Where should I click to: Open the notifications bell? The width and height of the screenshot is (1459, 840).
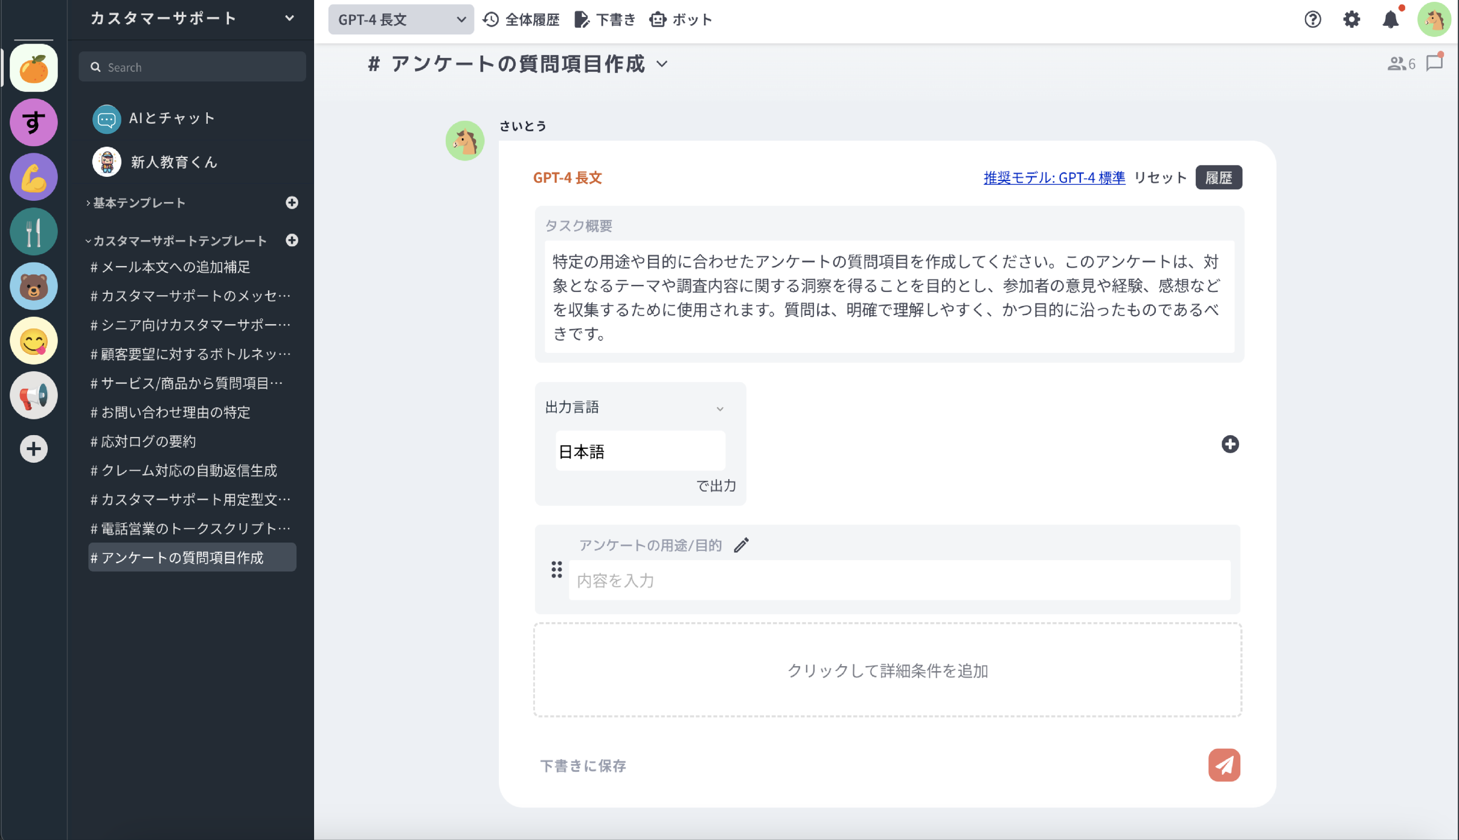1391,19
